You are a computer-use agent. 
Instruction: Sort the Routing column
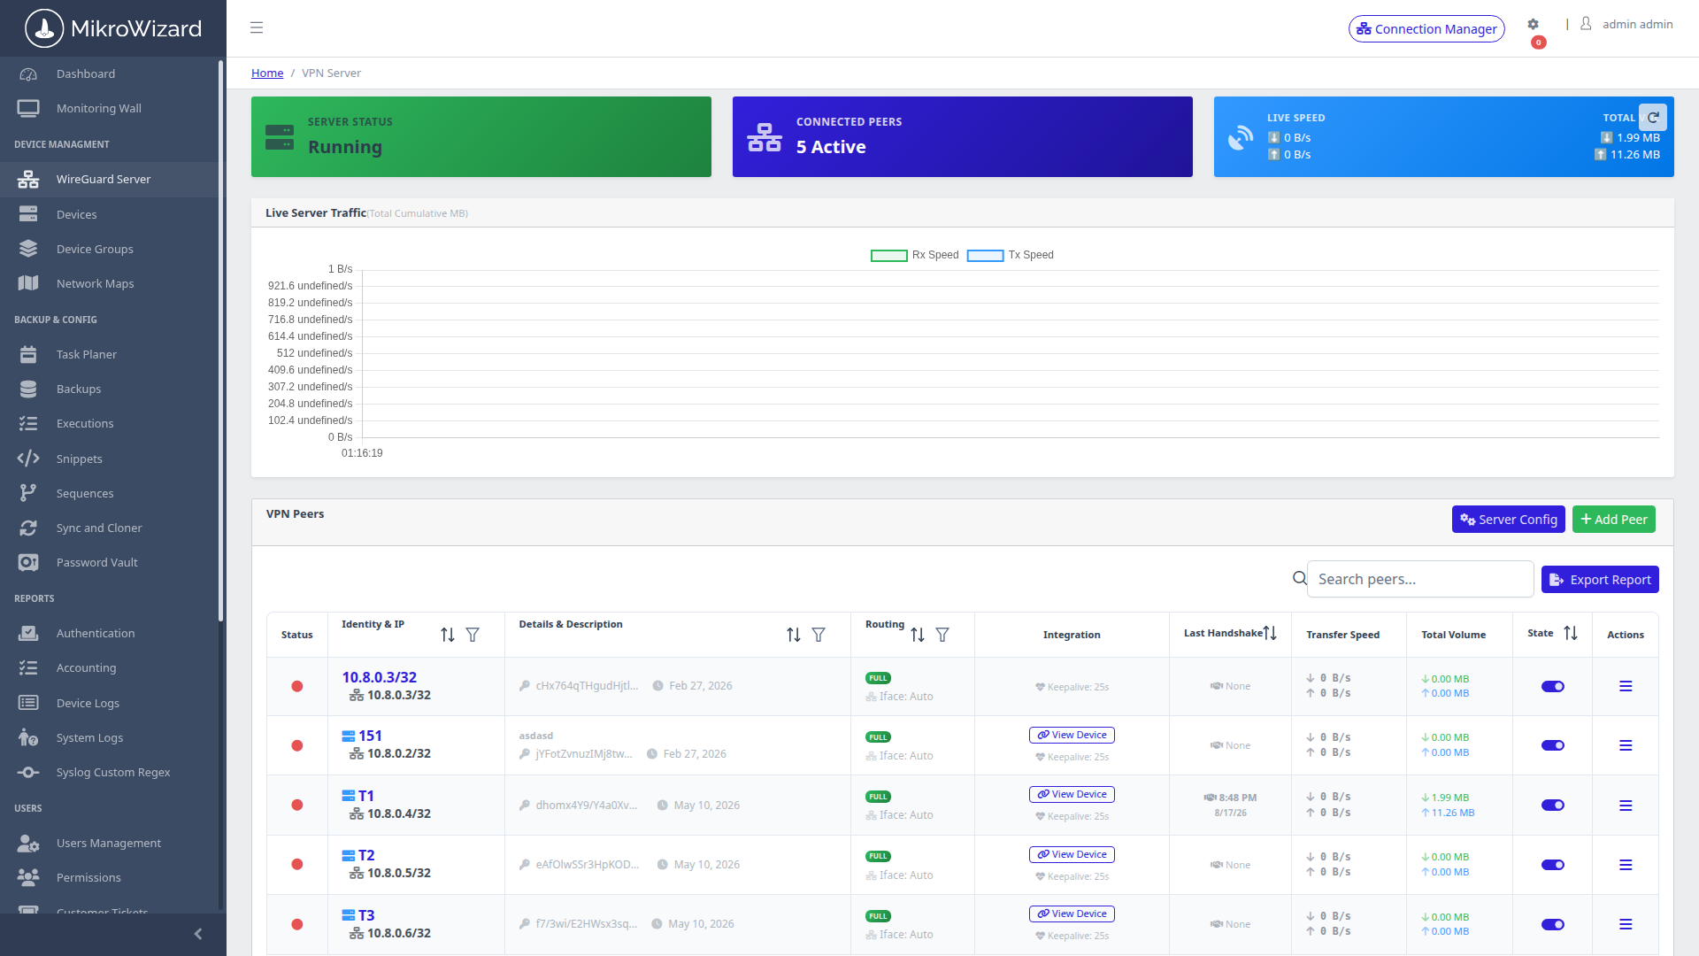pyautogui.click(x=918, y=635)
